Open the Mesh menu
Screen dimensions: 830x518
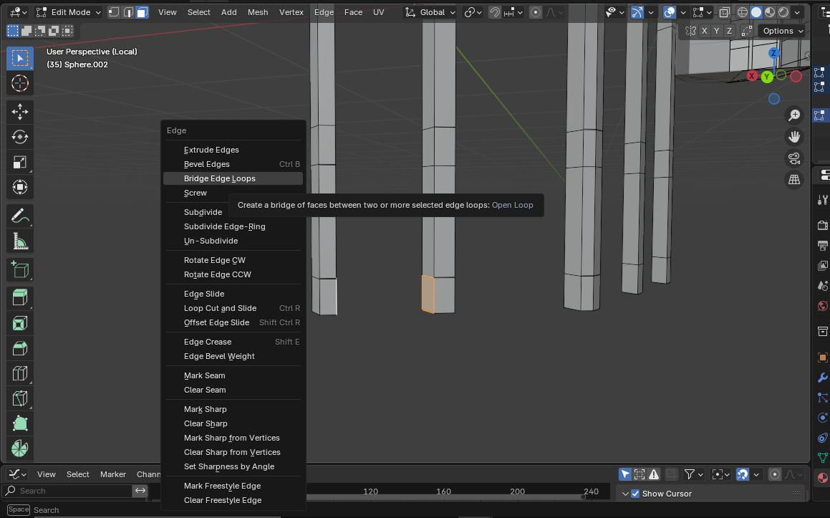(x=258, y=12)
